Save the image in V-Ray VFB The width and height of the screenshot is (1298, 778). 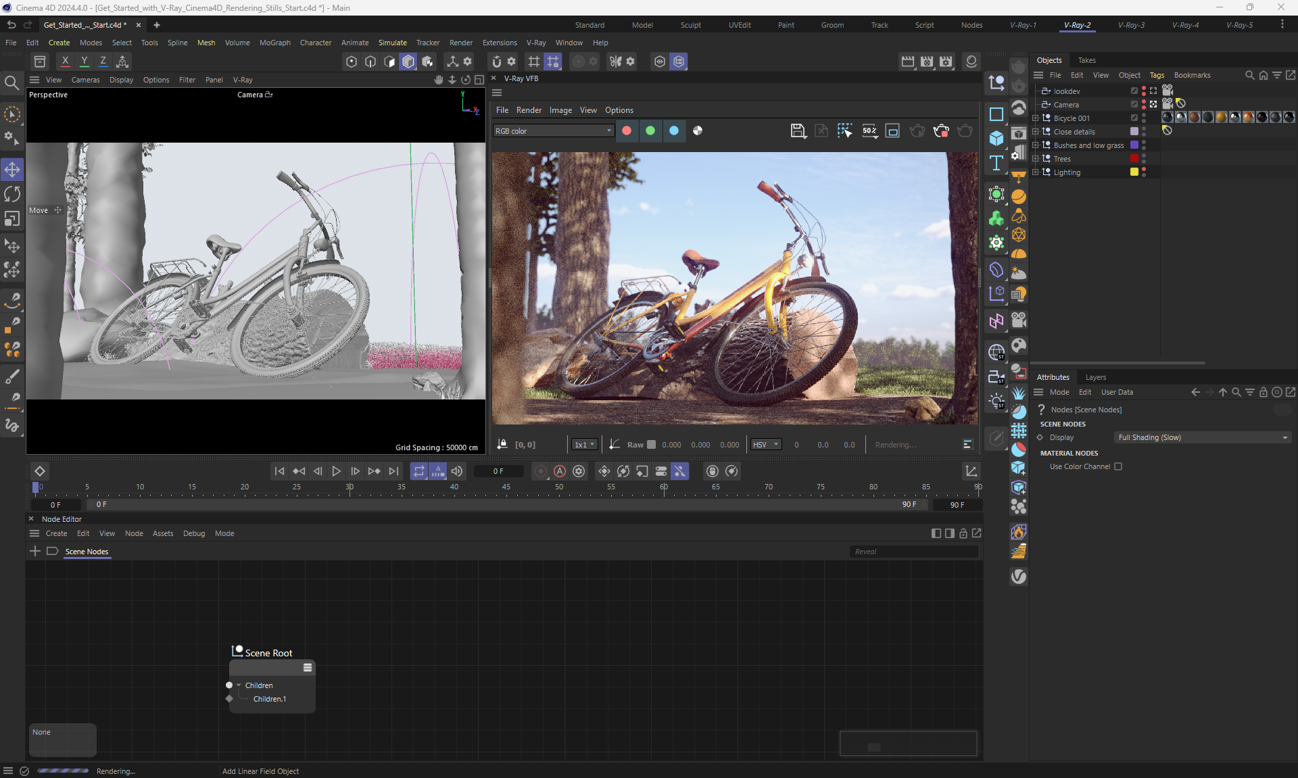click(798, 131)
